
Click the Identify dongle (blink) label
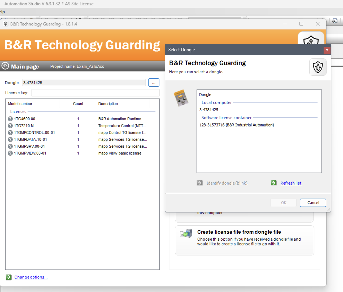227,183
